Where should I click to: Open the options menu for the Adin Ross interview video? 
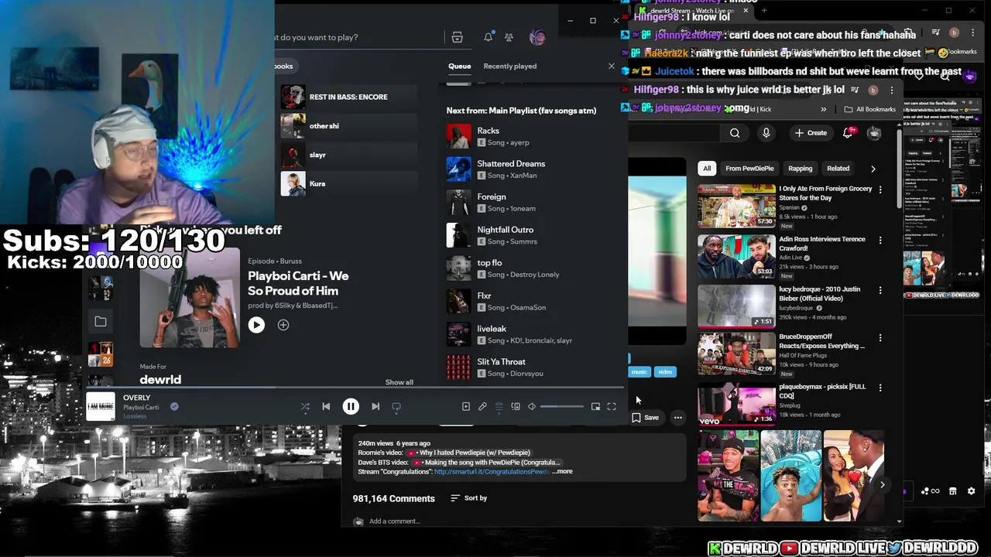(880, 241)
